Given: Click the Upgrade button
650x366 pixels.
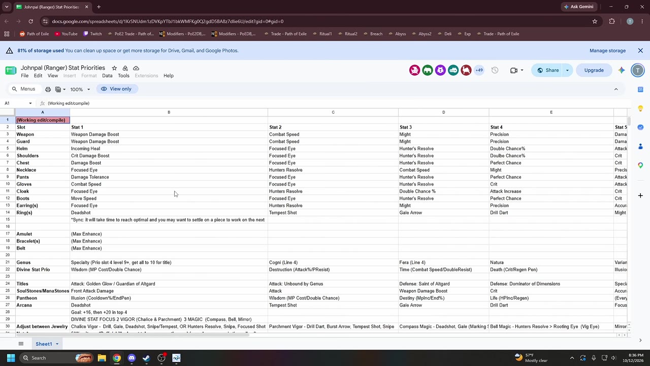Looking at the screenshot, I should (x=594, y=70).
